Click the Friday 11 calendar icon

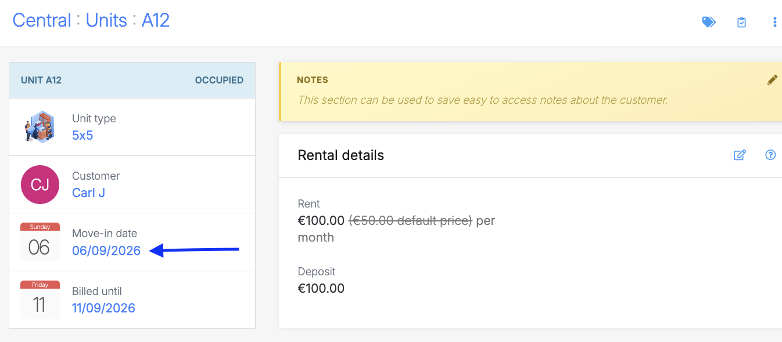[x=40, y=300]
